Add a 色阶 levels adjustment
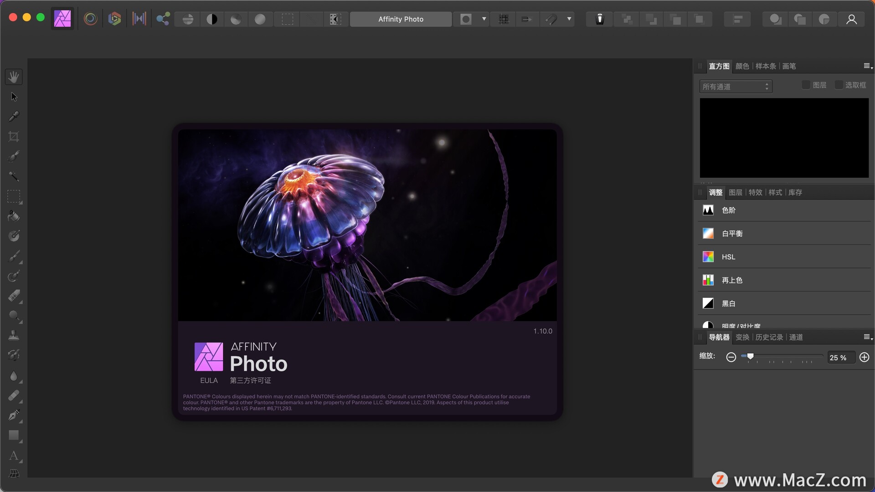Image resolution: width=875 pixels, height=492 pixels. [x=784, y=210]
